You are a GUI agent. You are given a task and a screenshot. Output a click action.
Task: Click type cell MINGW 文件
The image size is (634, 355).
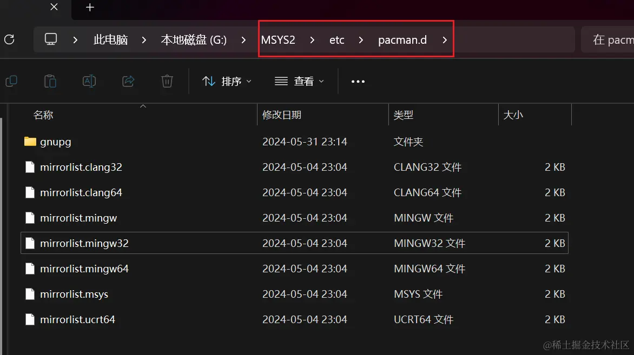424,218
